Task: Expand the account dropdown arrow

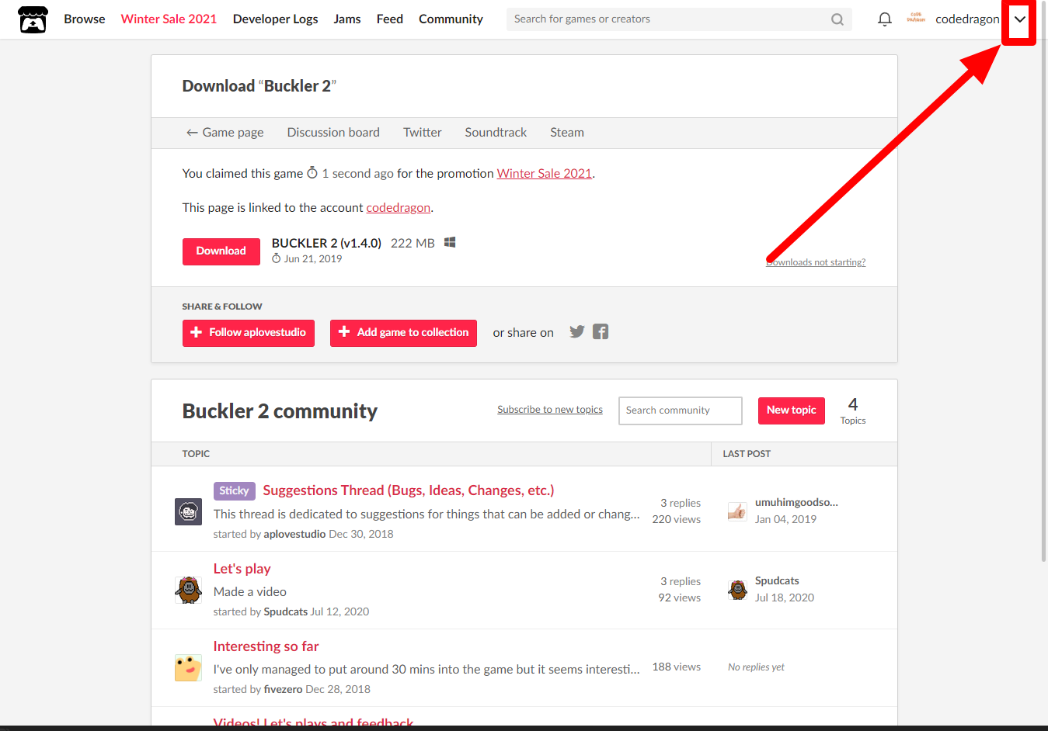Action: click(x=1019, y=19)
